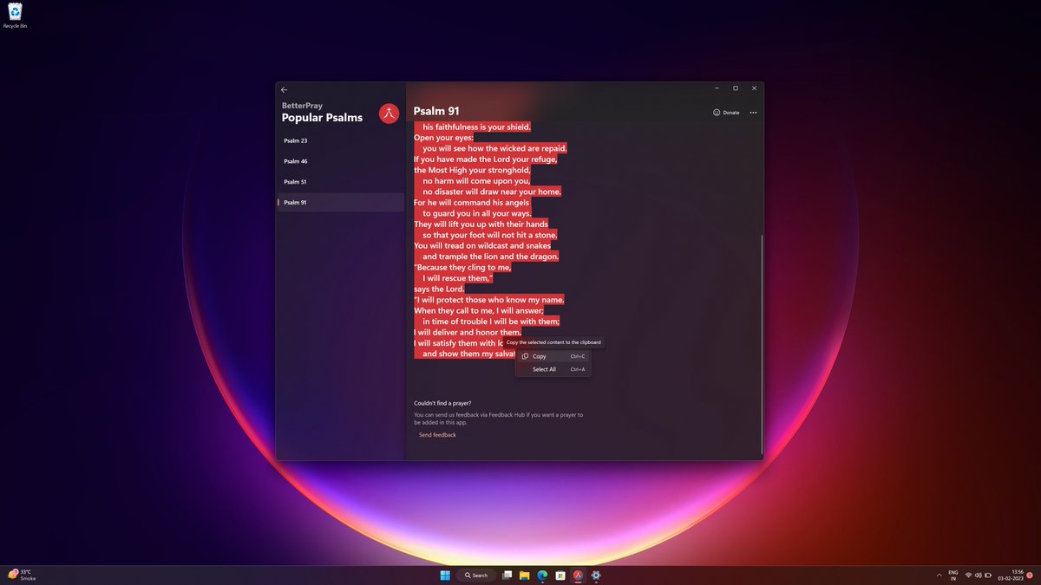Viewport: 1041px width, 585px height.
Task: Click the red BetterPray logo icon
Action: pyautogui.click(x=390, y=114)
